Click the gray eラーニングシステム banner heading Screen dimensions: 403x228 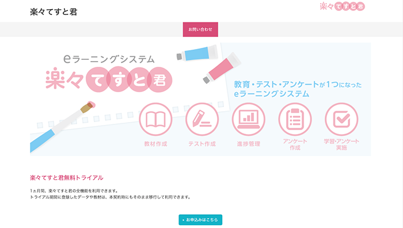pyautogui.click(x=109, y=59)
